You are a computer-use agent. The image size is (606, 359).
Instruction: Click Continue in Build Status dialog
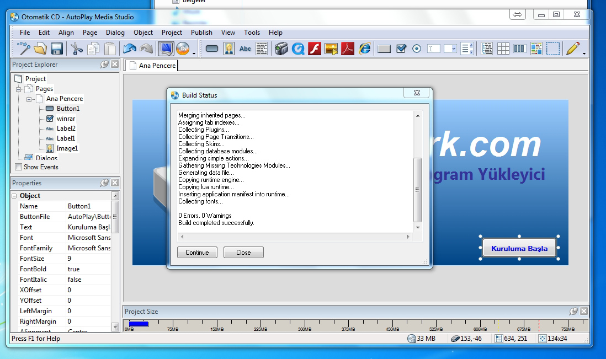197,253
